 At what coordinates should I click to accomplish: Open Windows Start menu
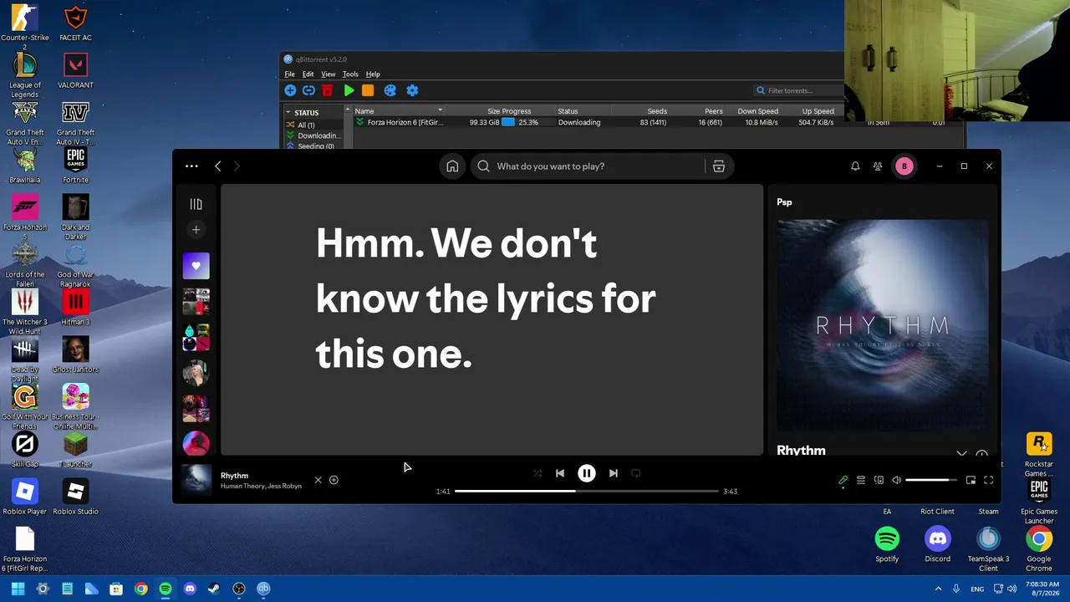tap(18, 589)
